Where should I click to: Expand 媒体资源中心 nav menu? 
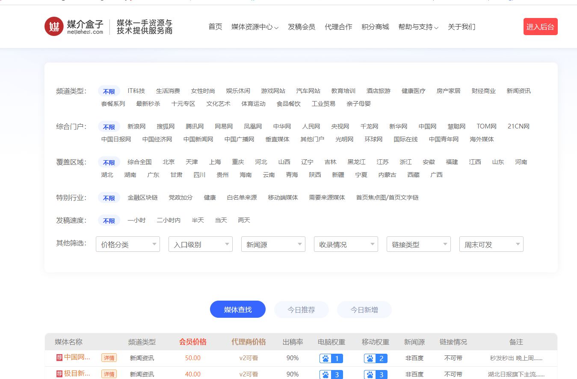255,27
